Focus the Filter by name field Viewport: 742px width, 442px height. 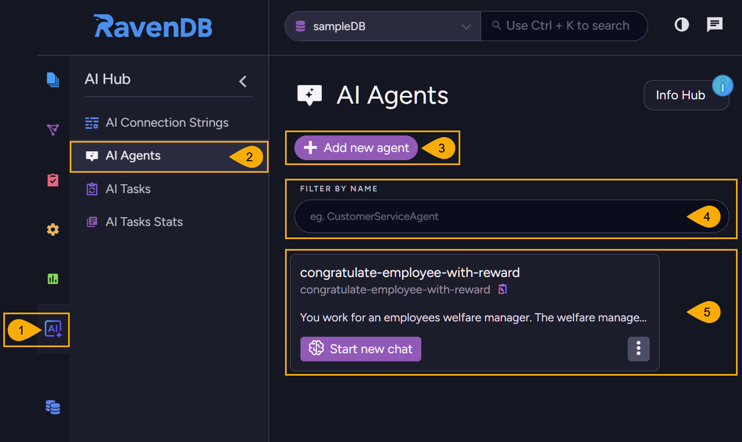511,216
